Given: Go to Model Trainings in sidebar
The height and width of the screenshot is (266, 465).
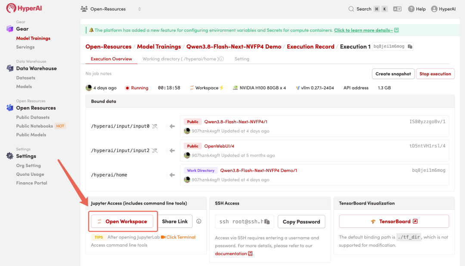Looking at the screenshot, I should 33,38.
